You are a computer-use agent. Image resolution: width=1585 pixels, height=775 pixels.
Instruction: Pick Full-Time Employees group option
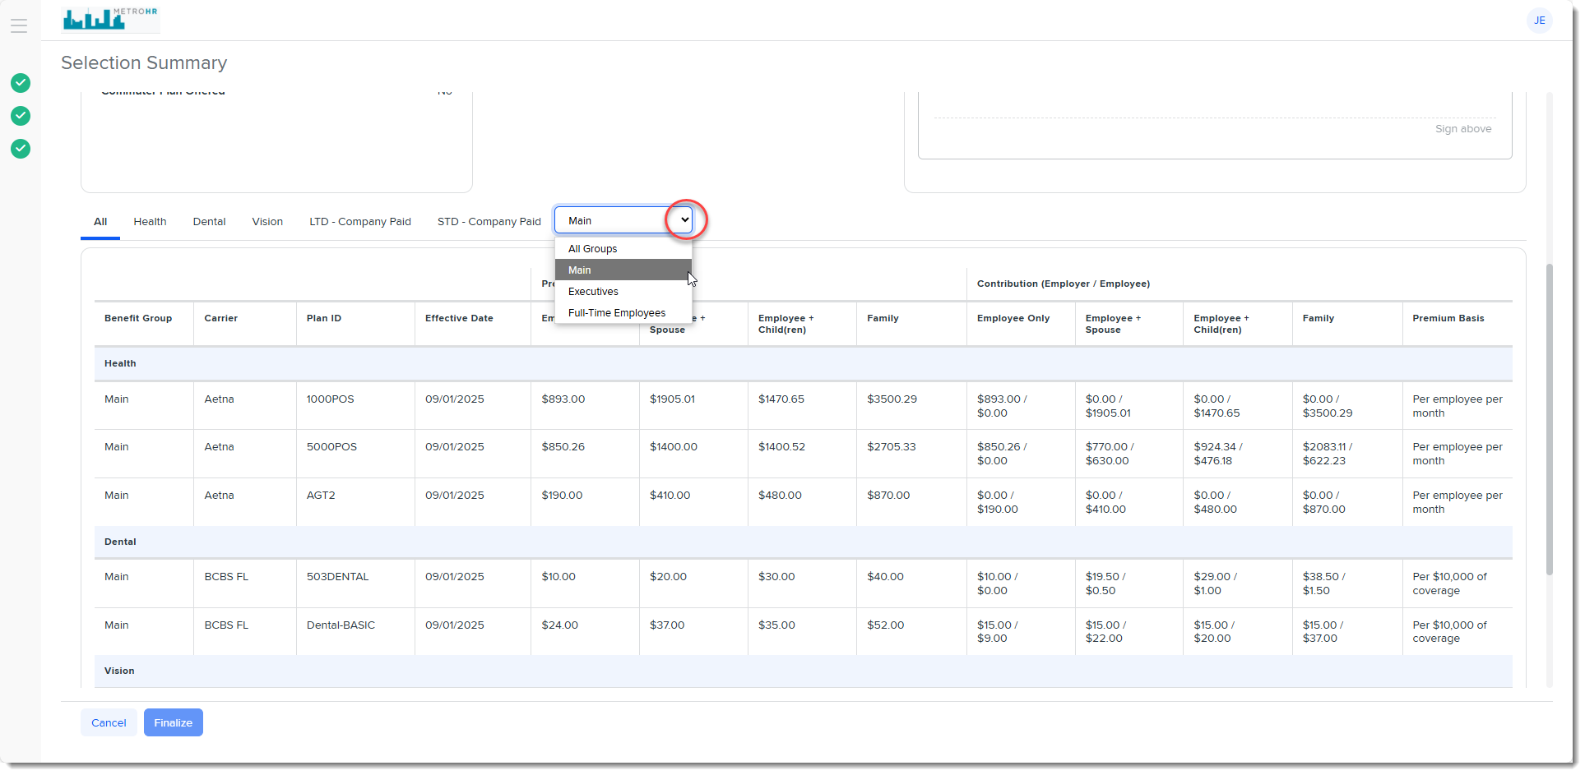pyautogui.click(x=617, y=313)
